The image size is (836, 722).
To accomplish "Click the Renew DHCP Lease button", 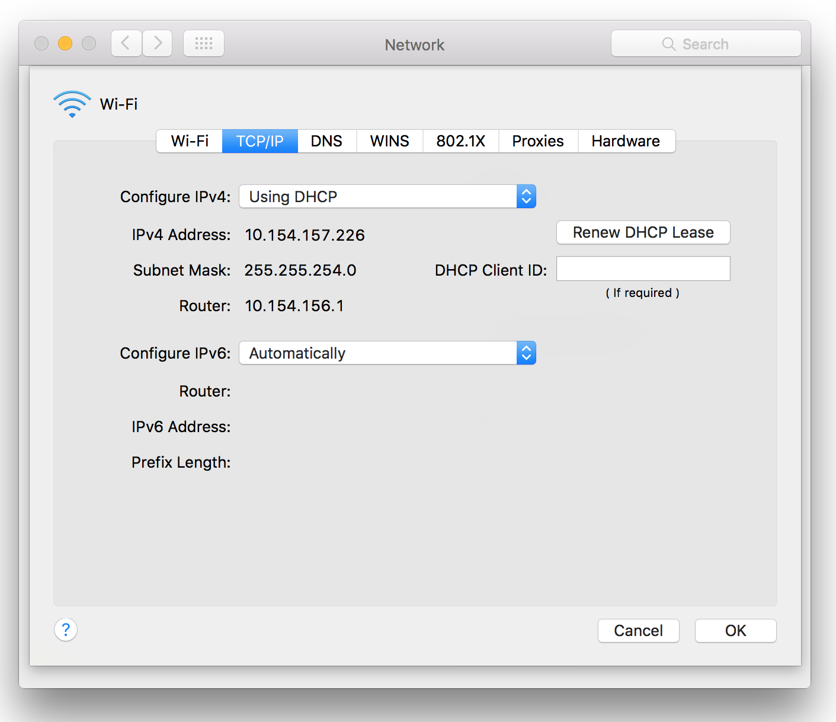I will 643,232.
